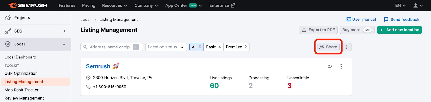Image resolution: width=431 pixels, height=102 pixels.
Task: Click the Add new location button
Action: [x=399, y=30]
